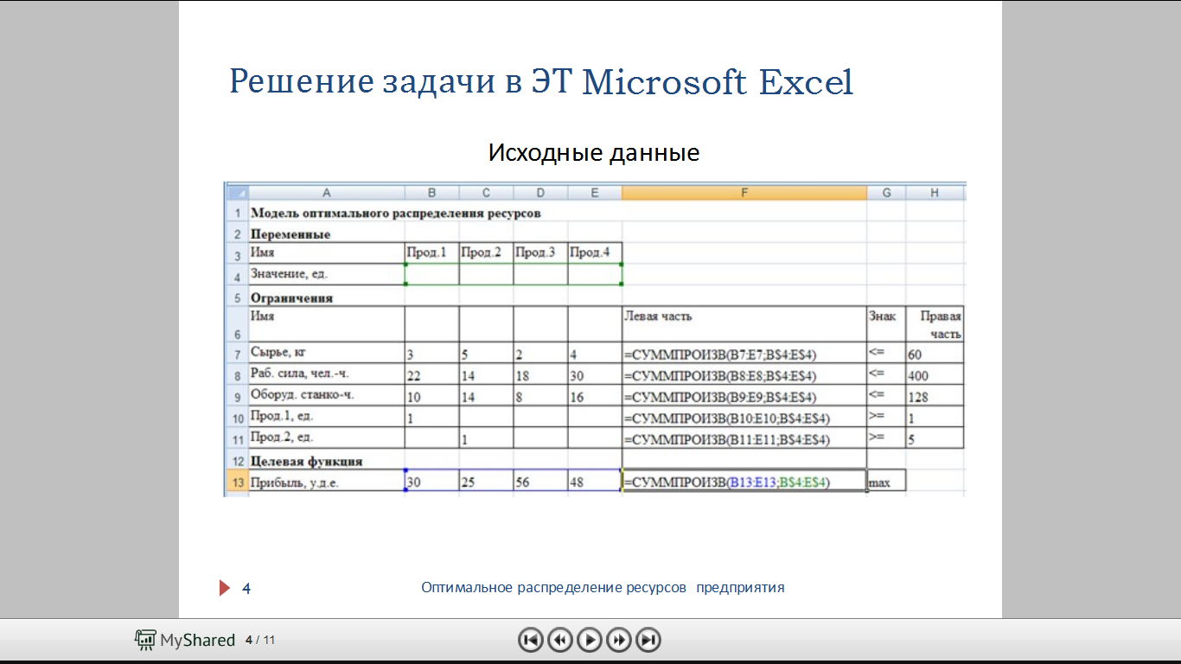
Task: Click the red slide number arrow marker
Action: pyautogui.click(x=225, y=588)
